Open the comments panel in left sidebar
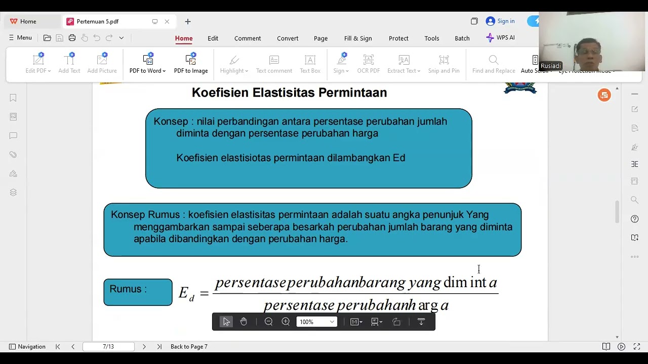 tap(13, 135)
